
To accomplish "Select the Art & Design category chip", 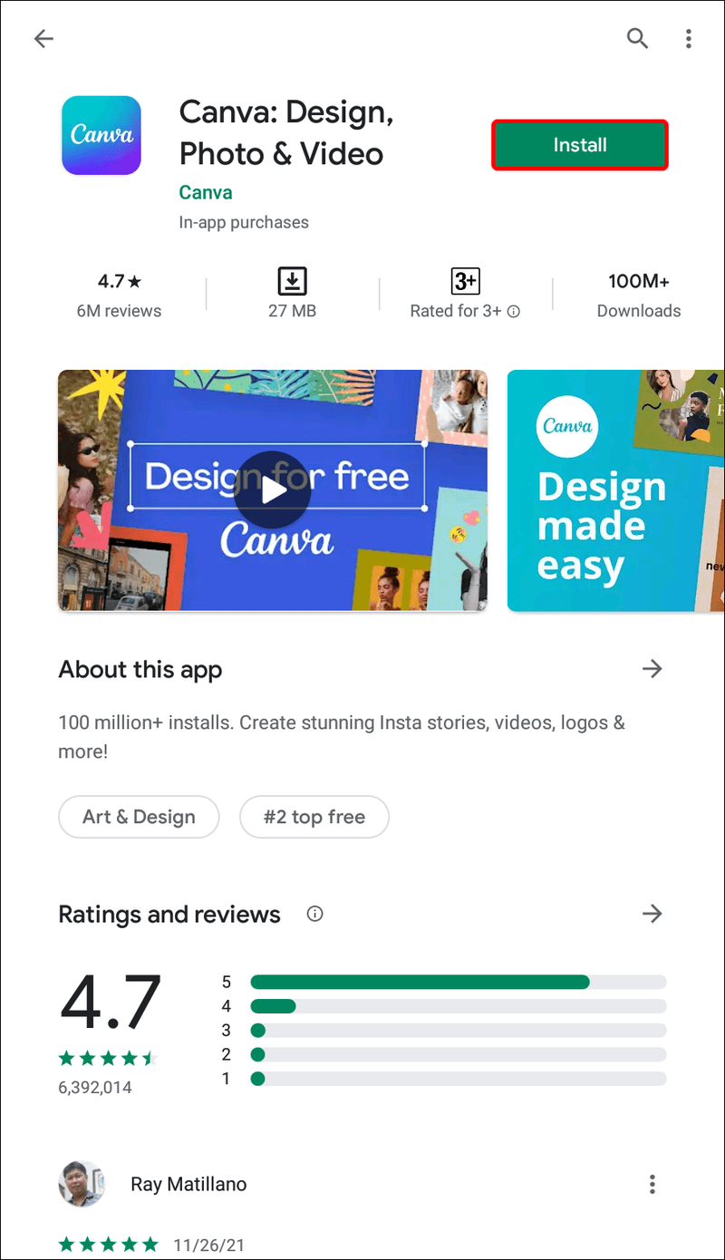I will click(x=139, y=817).
